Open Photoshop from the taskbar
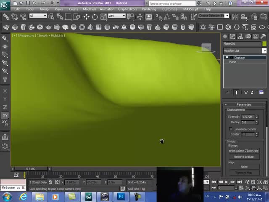This screenshot has height=202, width=269. point(121,197)
